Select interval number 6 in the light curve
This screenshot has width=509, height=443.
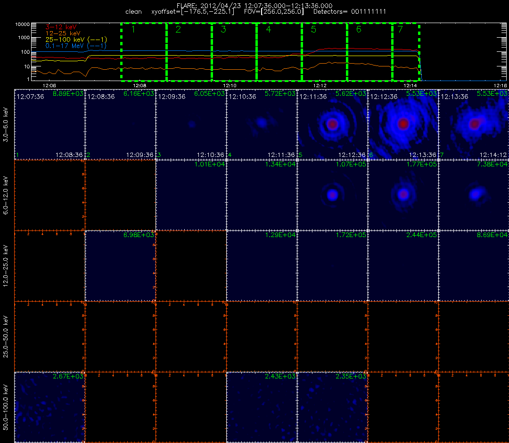(358, 29)
